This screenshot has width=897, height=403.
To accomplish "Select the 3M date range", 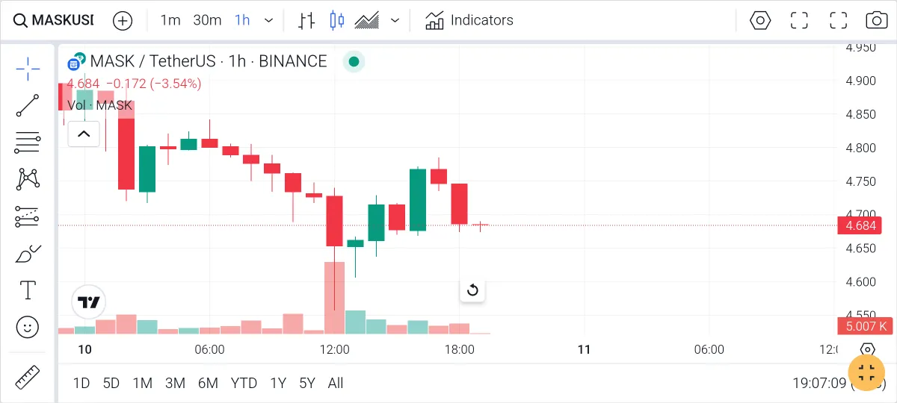I will [175, 383].
